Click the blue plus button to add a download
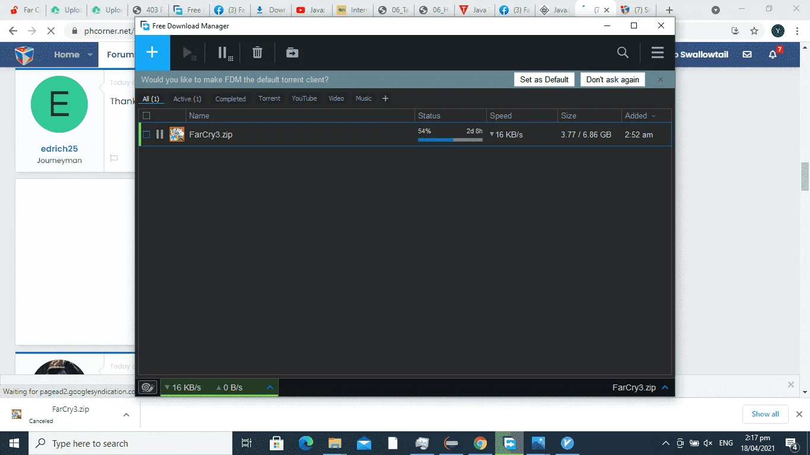 (x=152, y=53)
